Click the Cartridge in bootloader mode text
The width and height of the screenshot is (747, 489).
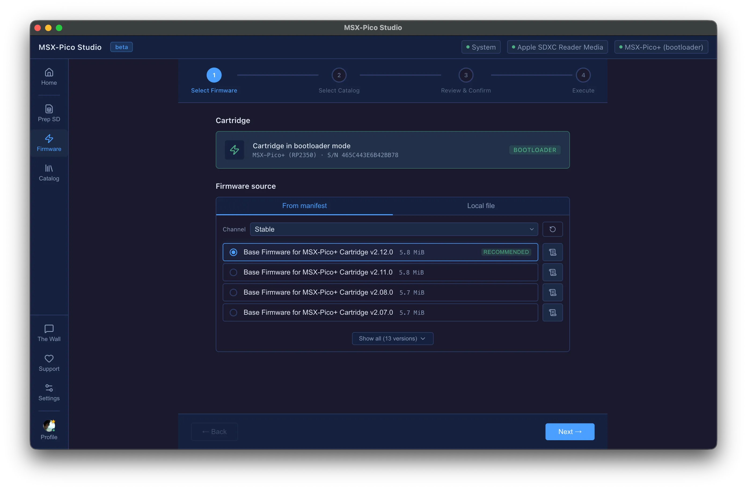pyautogui.click(x=302, y=146)
